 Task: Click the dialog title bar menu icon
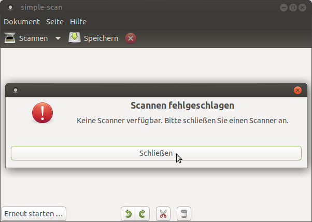(16, 90)
